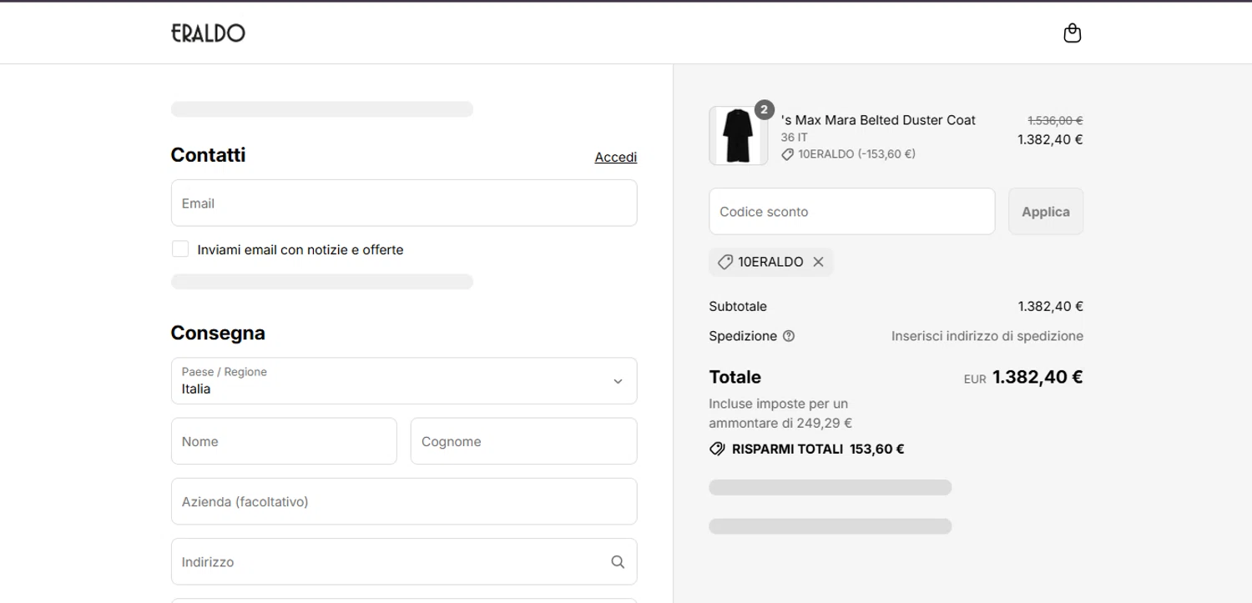The width and height of the screenshot is (1252, 603).
Task: Click the Risparmi Totali tag icon
Action: pyautogui.click(x=717, y=449)
